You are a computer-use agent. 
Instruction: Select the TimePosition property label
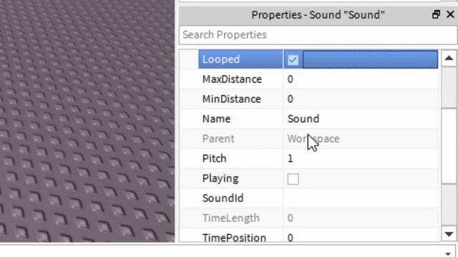(x=234, y=238)
